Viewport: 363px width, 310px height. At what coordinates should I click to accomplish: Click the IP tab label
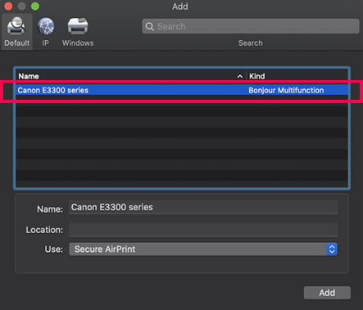click(x=46, y=43)
